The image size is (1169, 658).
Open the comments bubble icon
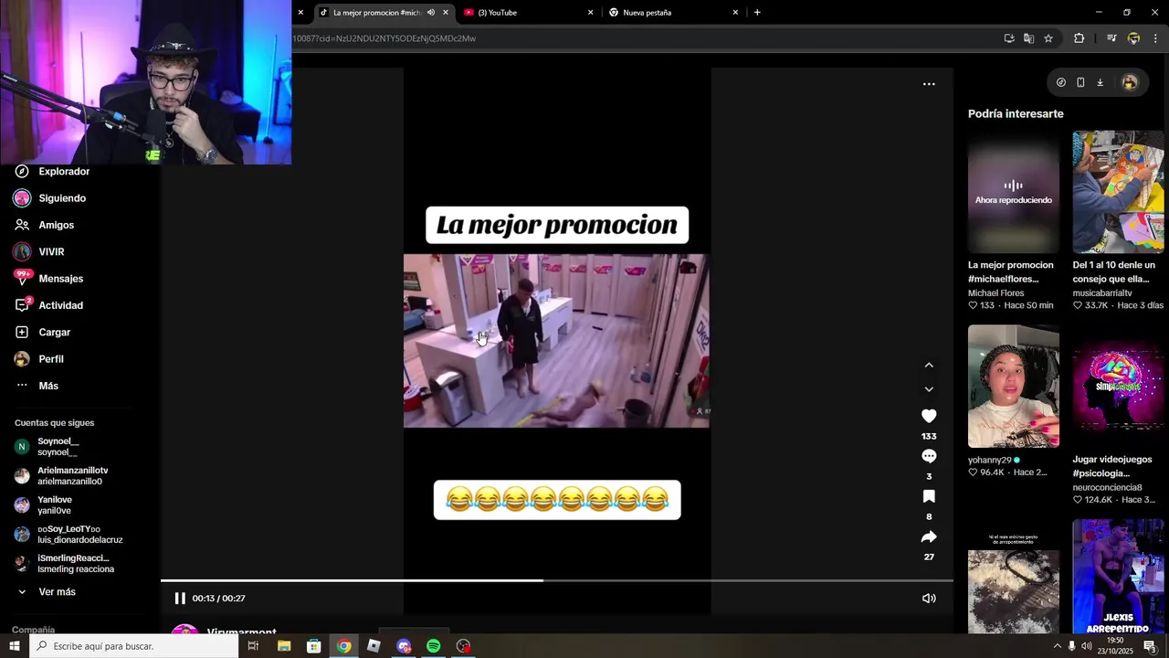point(929,456)
